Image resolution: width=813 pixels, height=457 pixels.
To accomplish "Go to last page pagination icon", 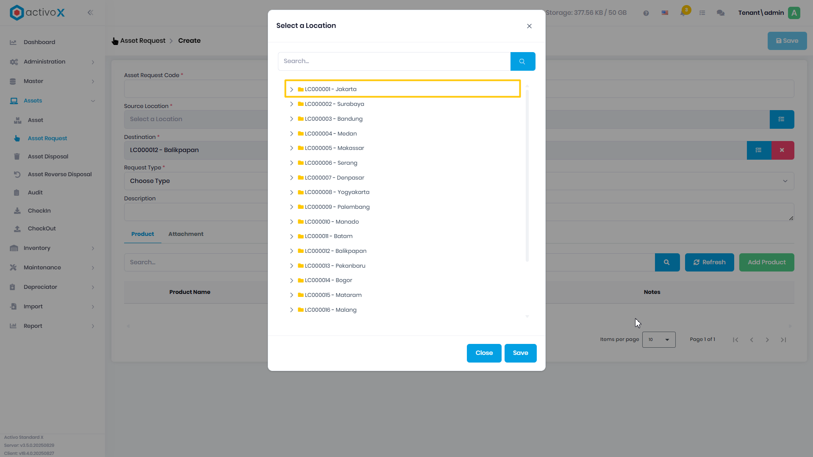I will [x=783, y=340].
